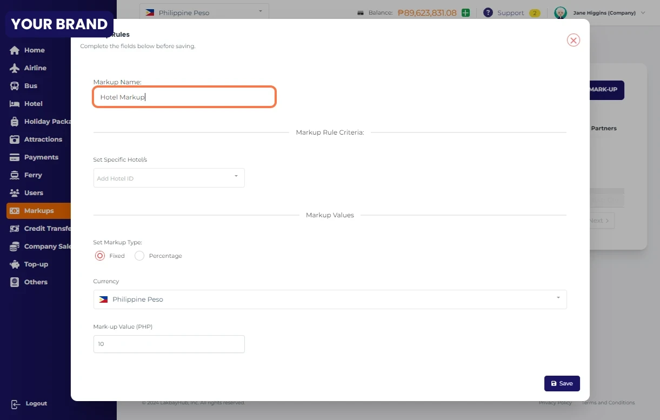Close the markup rules dialog

click(x=573, y=40)
